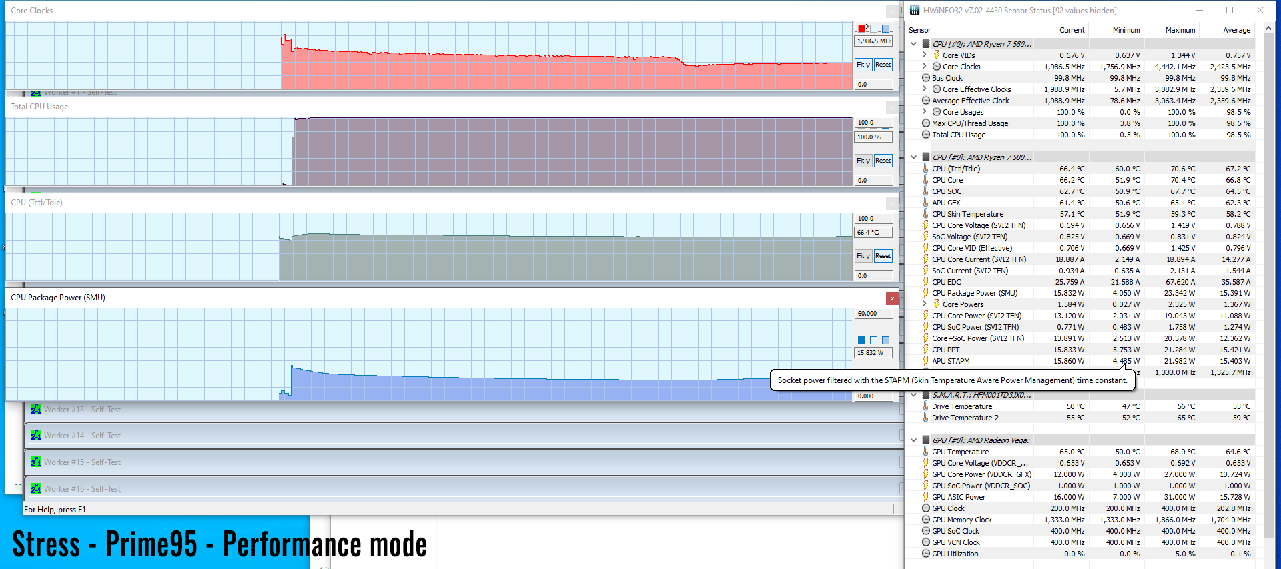Select the GPU ASIC Power sensor row
The height and width of the screenshot is (569, 1281).
(1080, 497)
